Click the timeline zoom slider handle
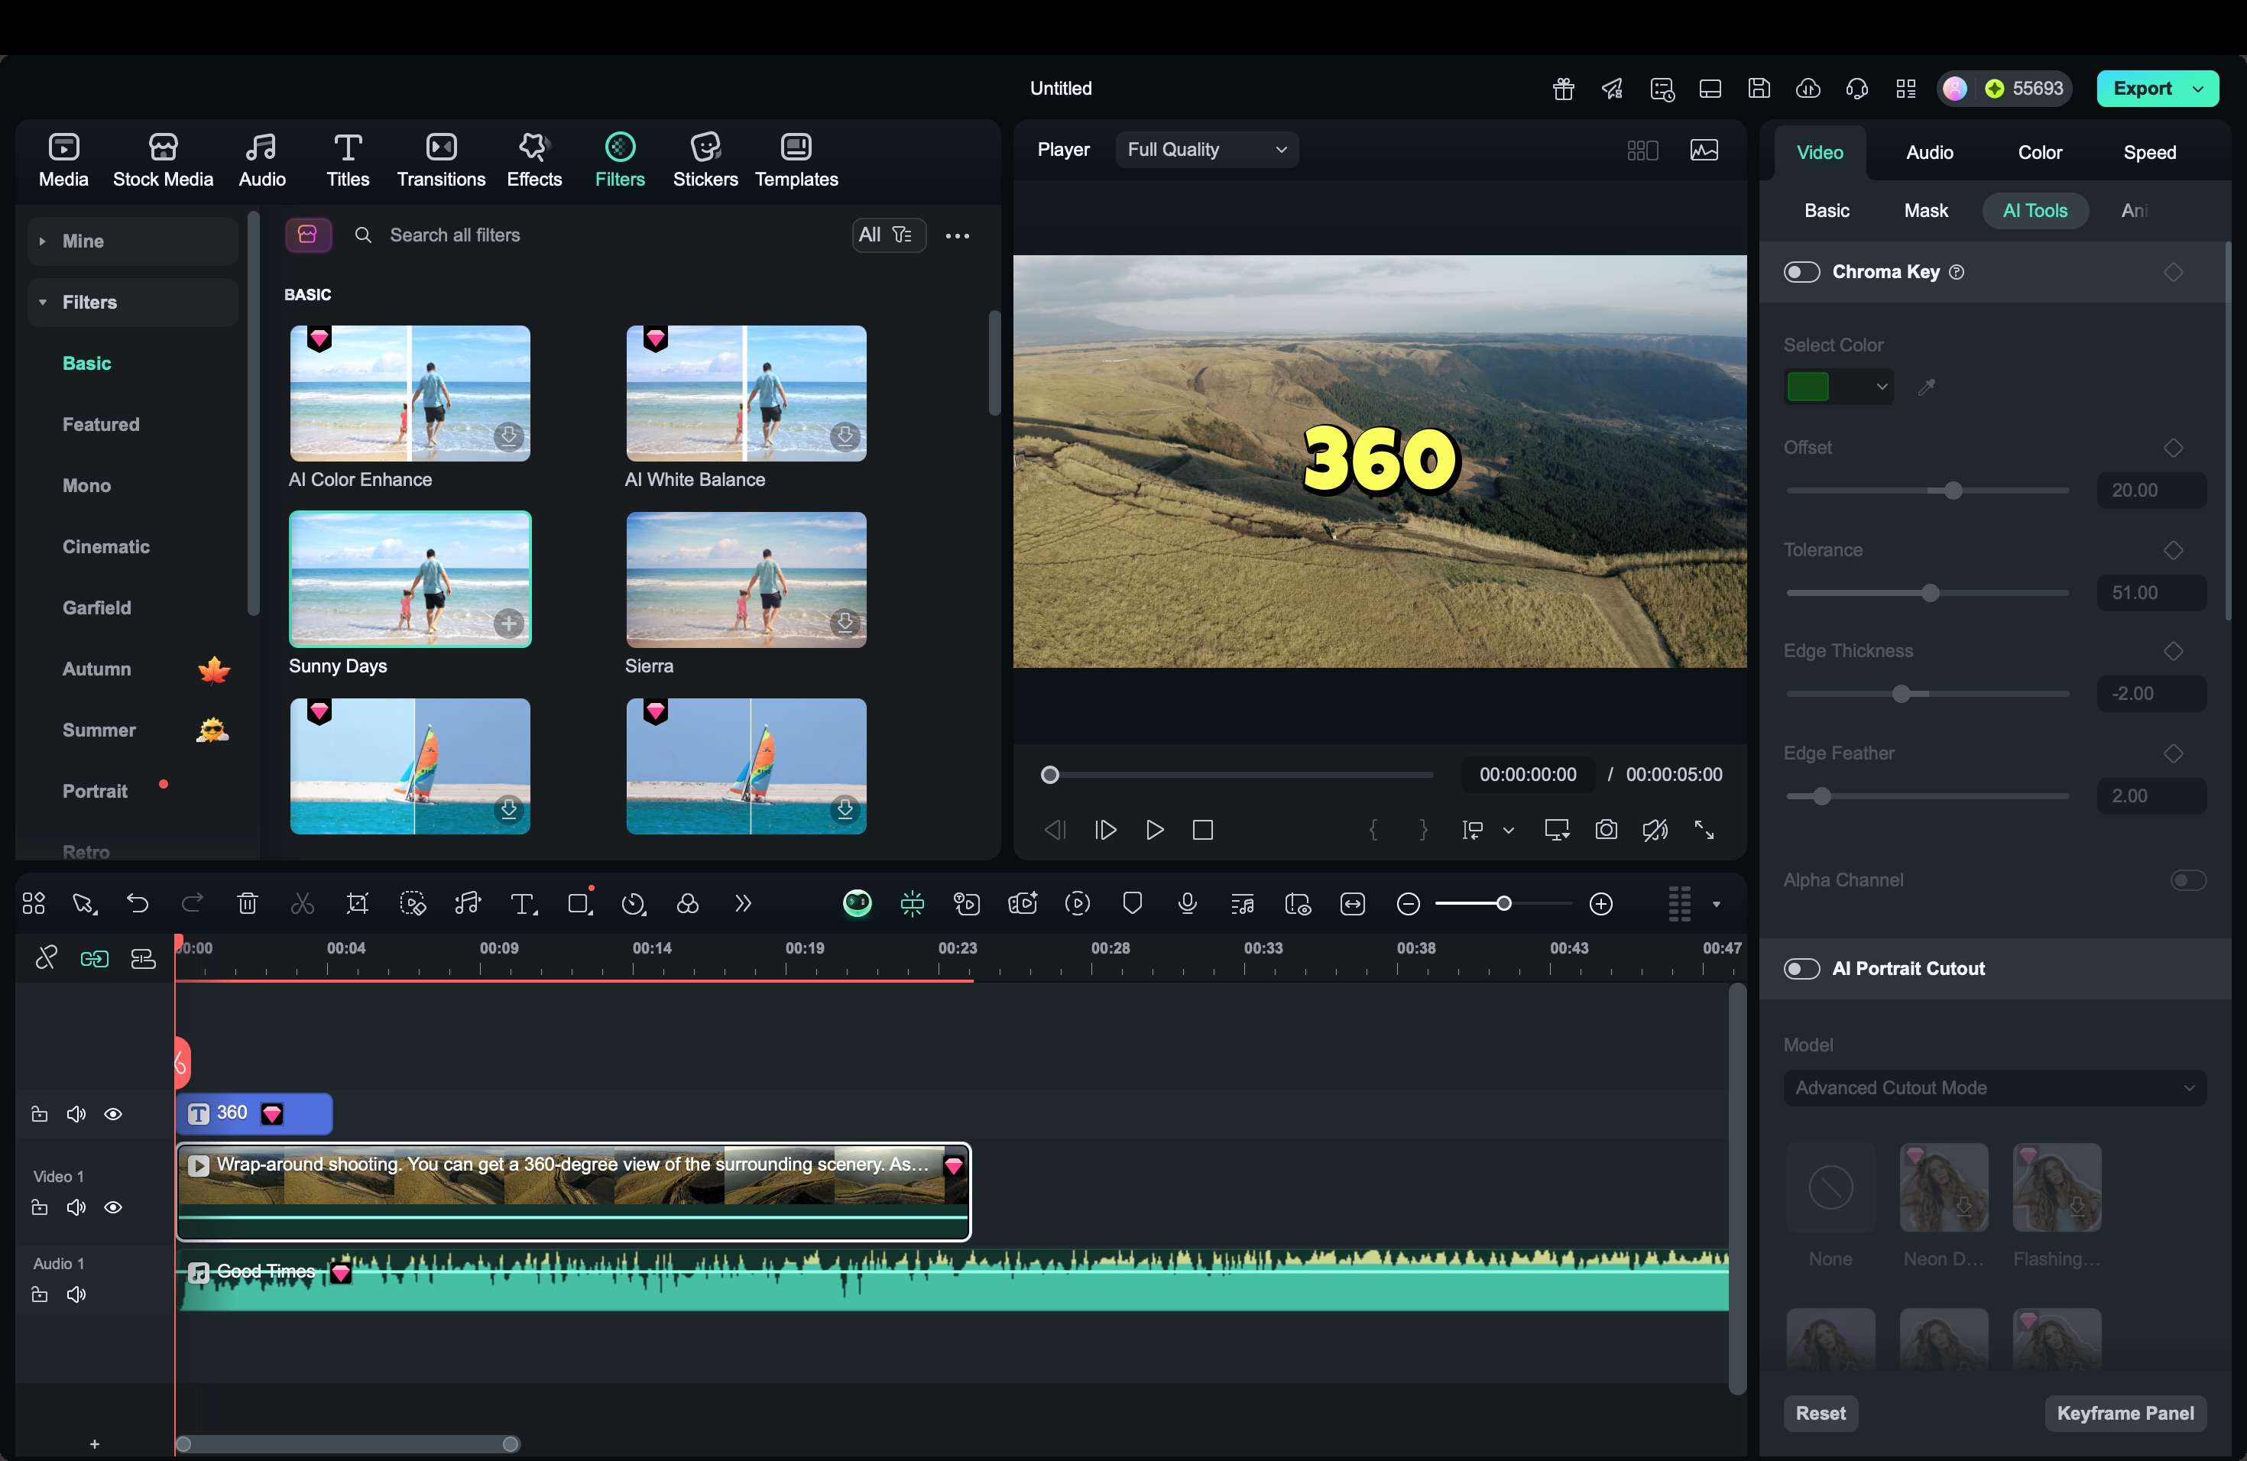 (1503, 903)
